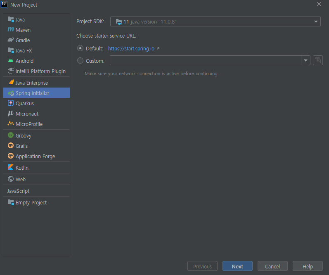This screenshot has width=329, height=275.
Task: Select the Java FX list entry
Action: pos(36,51)
